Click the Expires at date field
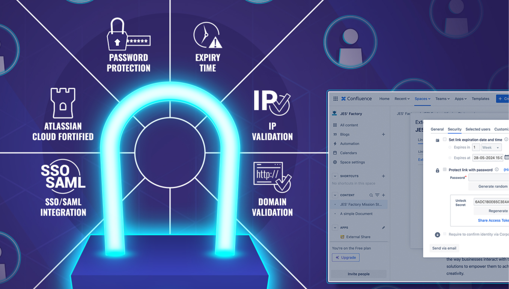The image size is (509, 289). pos(488,158)
